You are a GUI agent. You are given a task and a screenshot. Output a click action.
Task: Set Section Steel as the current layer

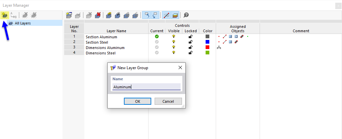157,42
